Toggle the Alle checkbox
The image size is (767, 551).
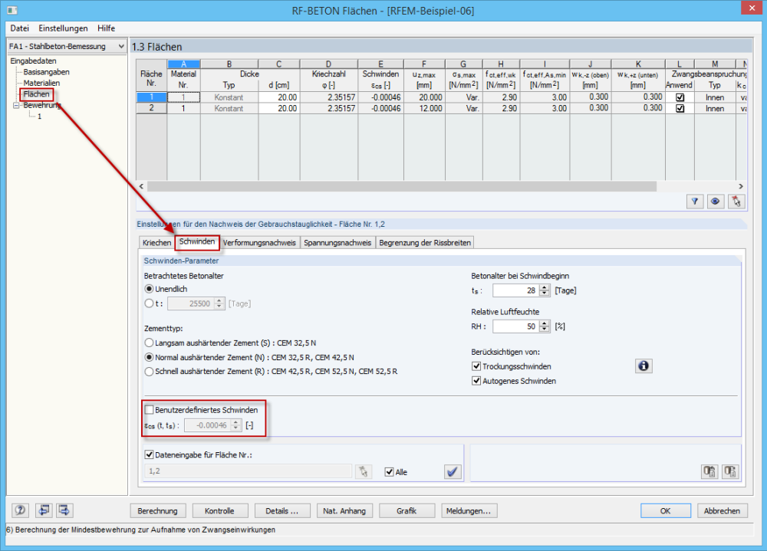[390, 472]
